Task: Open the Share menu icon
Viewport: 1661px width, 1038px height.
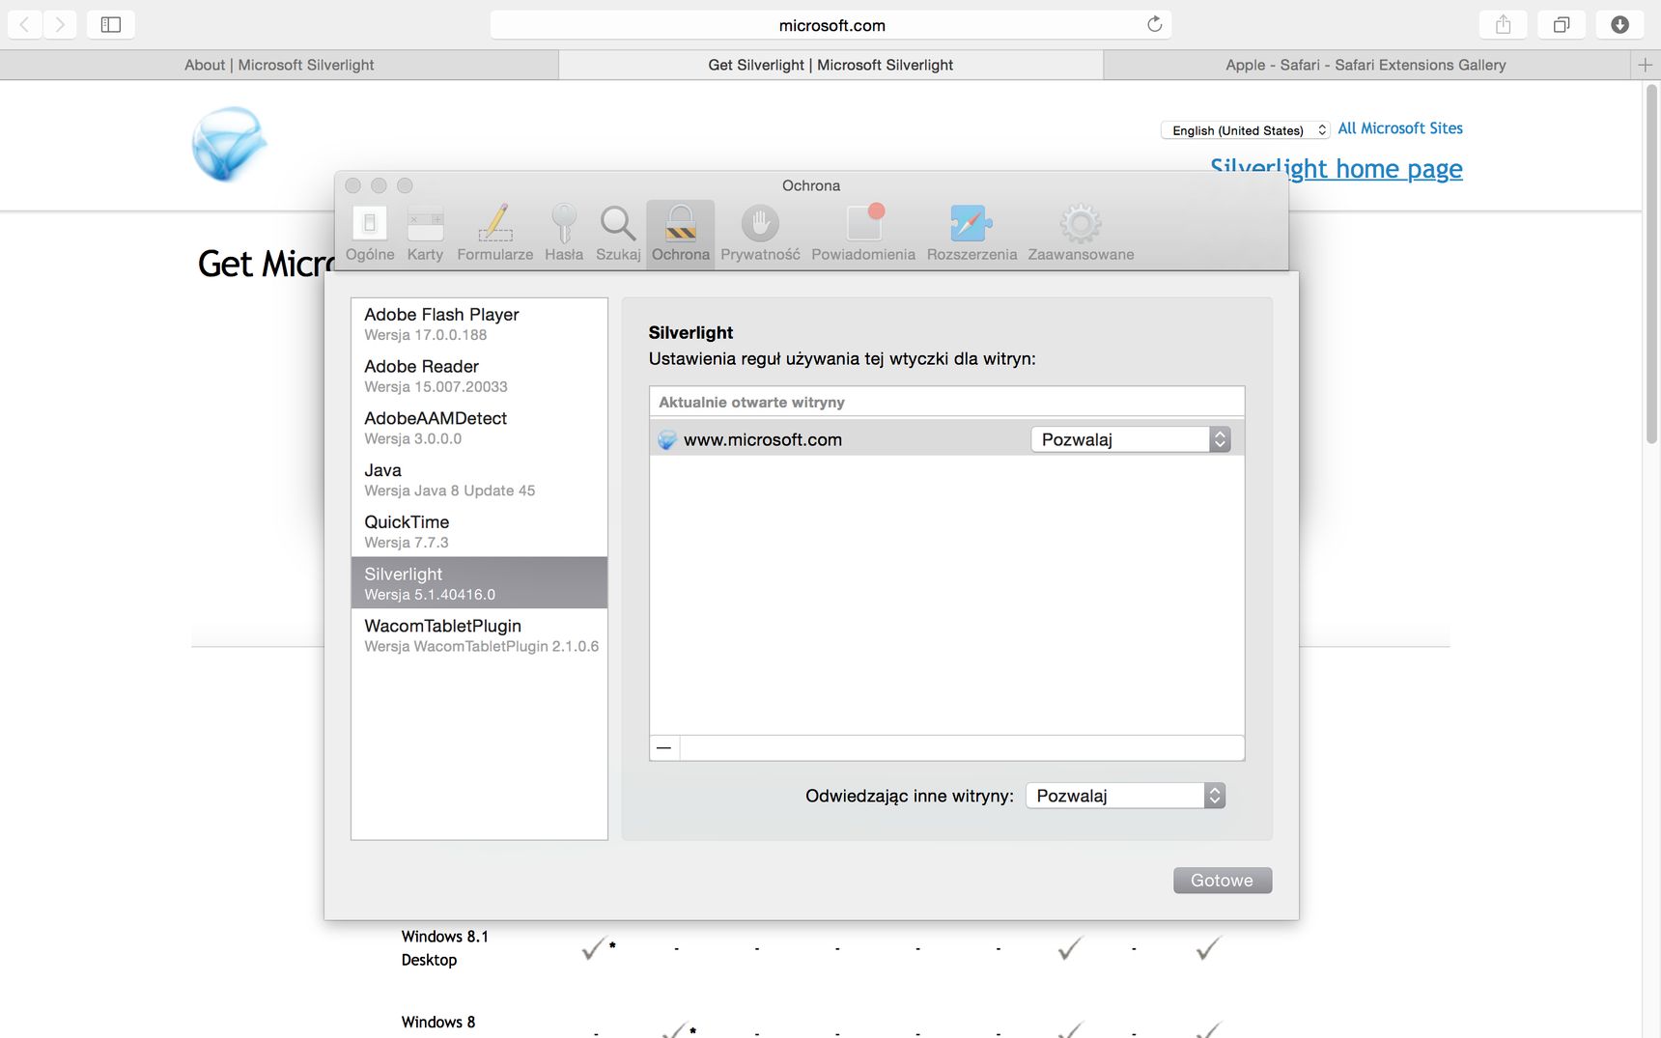Action: click(x=1504, y=25)
